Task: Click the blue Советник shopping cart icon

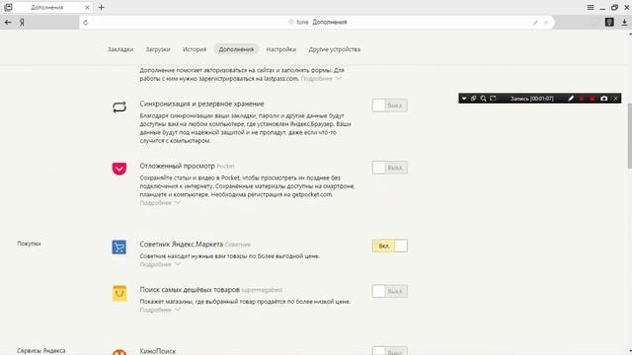Action: pos(118,248)
